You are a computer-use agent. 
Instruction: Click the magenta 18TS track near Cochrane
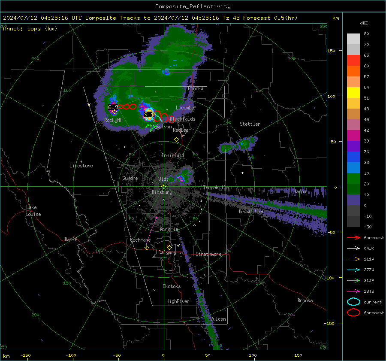coord(151,232)
